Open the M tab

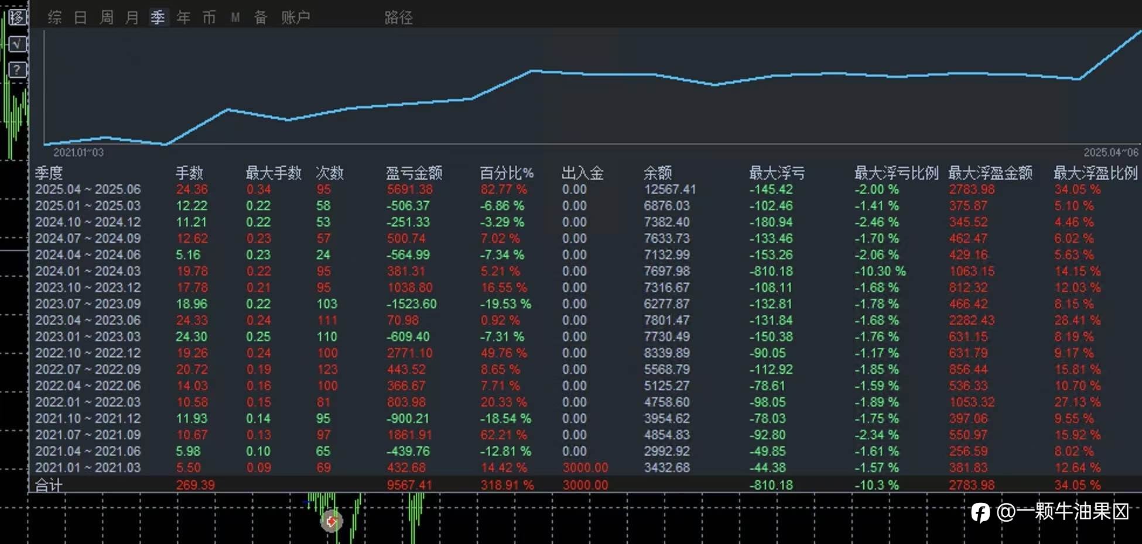(x=235, y=18)
